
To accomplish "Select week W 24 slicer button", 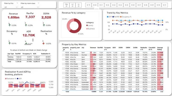I will tap(120, 5).
